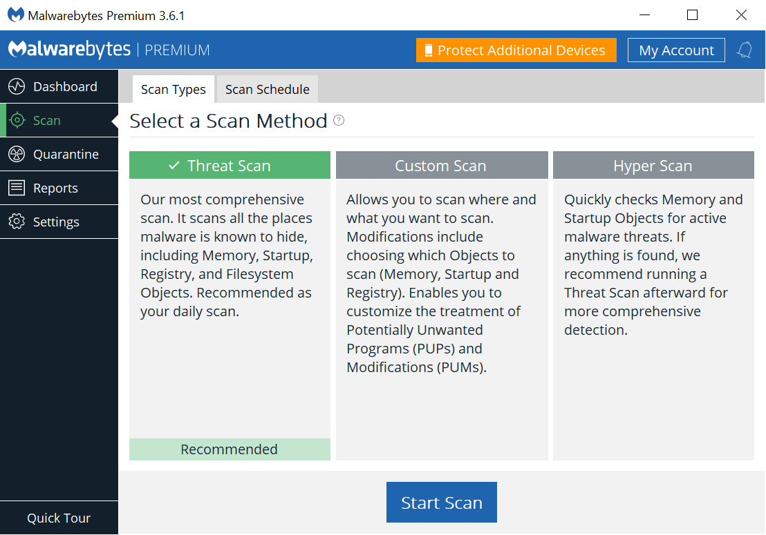Launch the Quick Tour
Image resolution: width=766 pixels, height=535 pixels.
click(59, 518)
